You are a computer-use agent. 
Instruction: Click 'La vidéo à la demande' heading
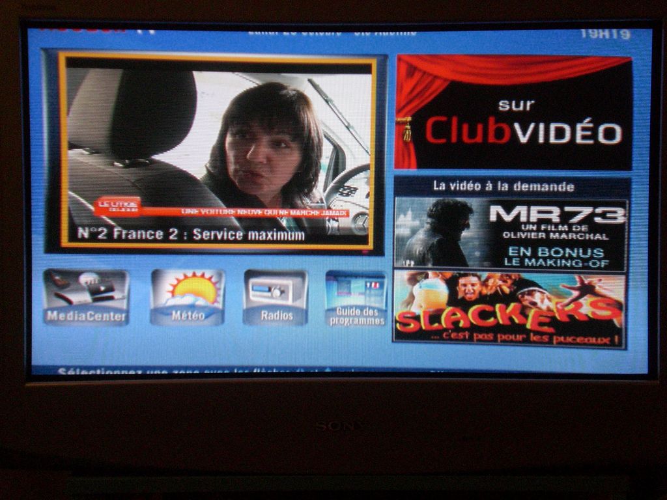504,186
